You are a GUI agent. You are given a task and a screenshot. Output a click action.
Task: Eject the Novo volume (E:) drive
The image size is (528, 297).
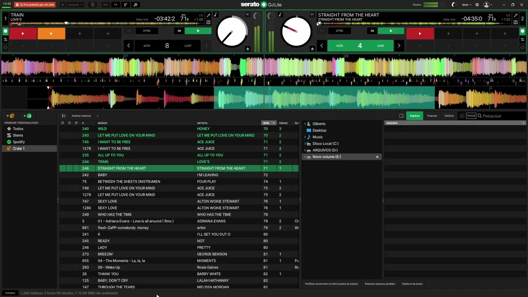click(x=377, y=157)
